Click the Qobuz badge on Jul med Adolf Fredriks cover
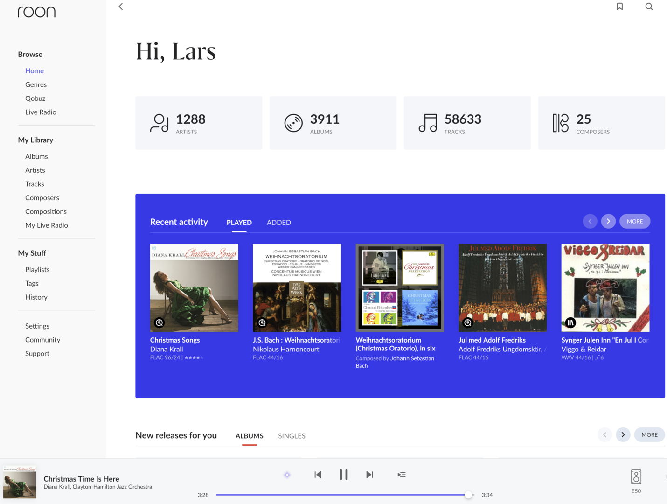 [468, 322]
